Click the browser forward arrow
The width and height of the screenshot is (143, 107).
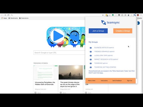point(5,15)
